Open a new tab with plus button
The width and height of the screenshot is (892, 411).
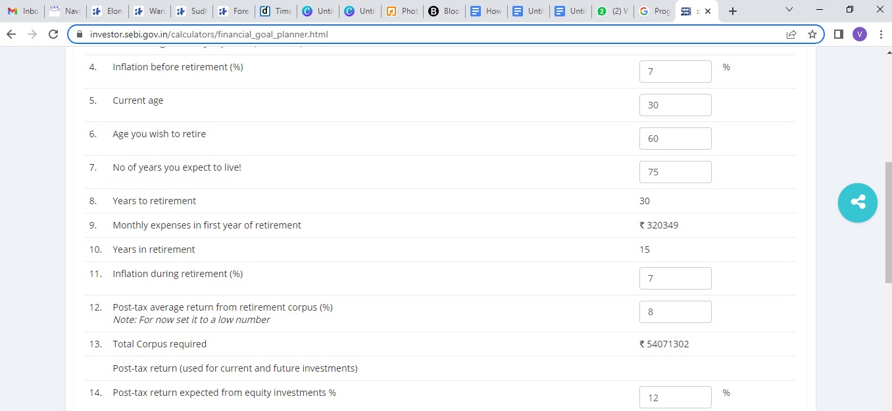pyautogui.click(x=733, y=11)
